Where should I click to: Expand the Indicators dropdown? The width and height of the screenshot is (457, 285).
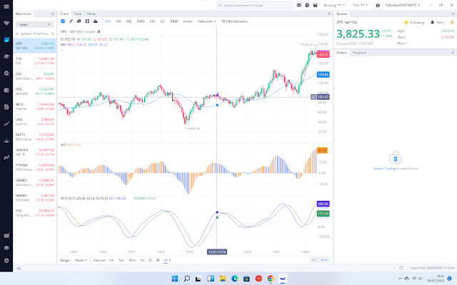206,21
